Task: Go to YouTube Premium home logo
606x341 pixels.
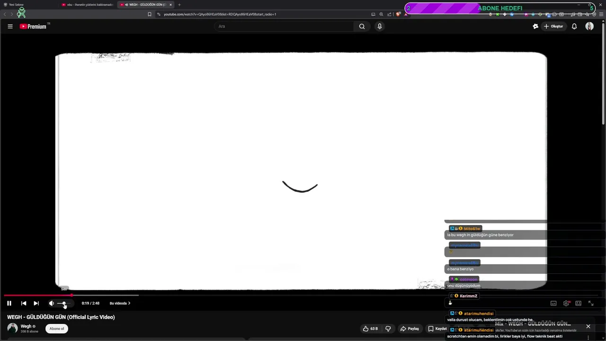Action: point(34,27)
